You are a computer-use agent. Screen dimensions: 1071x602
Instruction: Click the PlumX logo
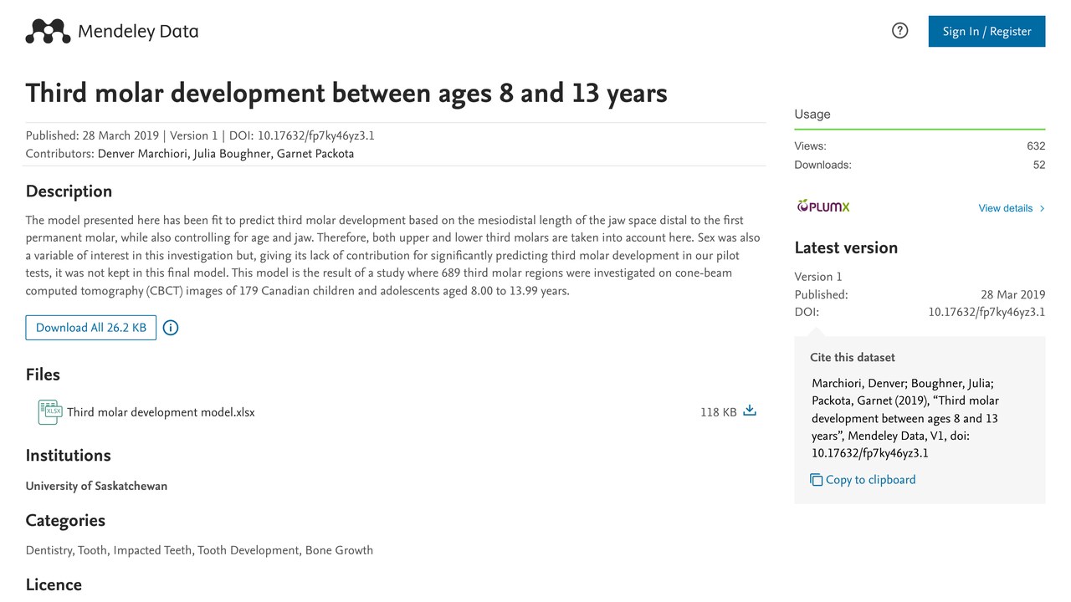[x=822, y=207]
